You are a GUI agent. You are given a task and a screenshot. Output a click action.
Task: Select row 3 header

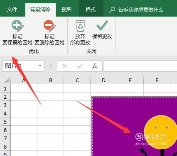pyautogui.click(x=5, y=105)
